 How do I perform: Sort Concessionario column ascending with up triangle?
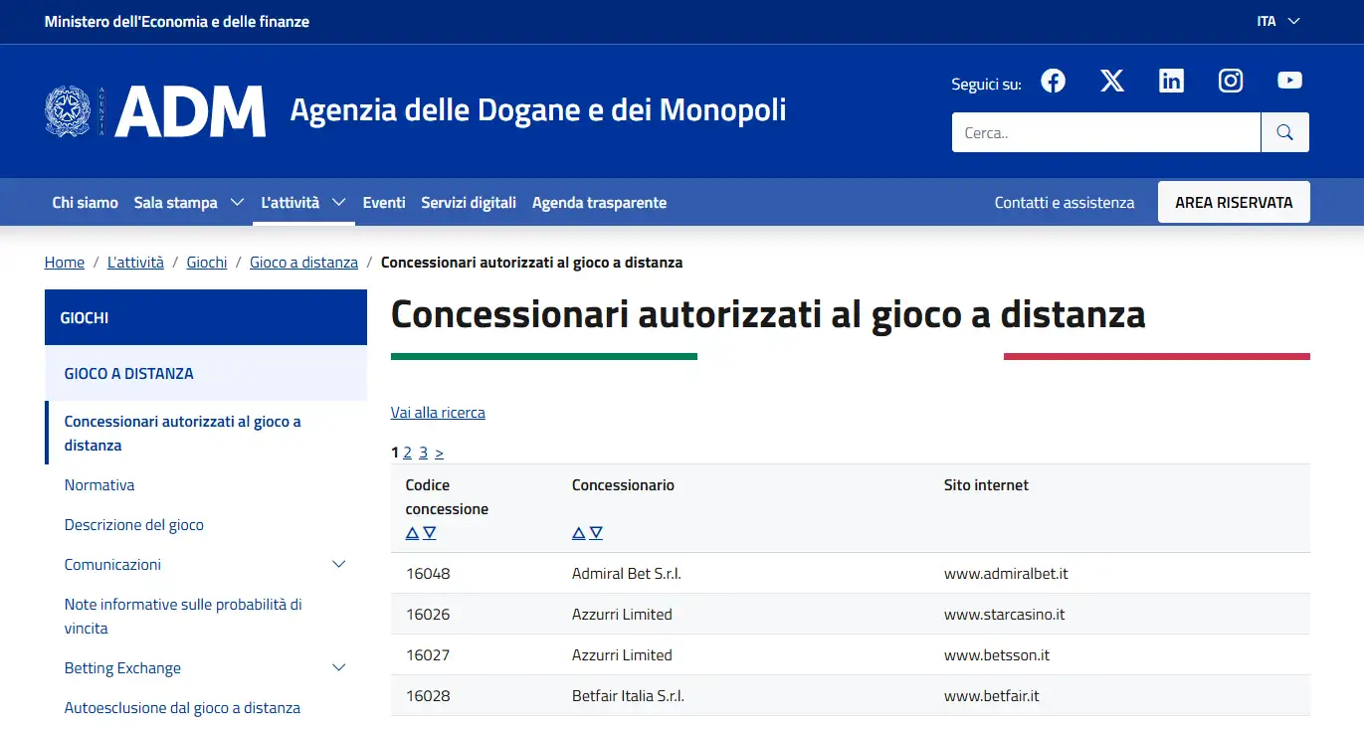tap(578, 533)
